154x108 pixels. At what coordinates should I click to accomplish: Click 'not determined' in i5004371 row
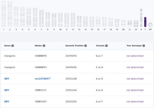coord(135,90)
